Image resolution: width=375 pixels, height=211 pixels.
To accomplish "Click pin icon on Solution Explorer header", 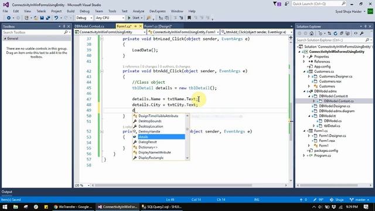I will pyautogui.click(x=366, y=26).
